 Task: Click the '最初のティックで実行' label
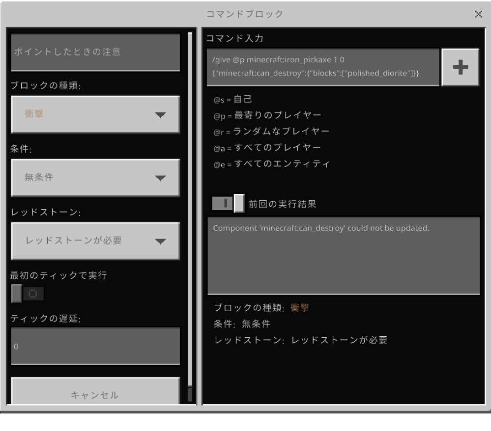(58, 275)
